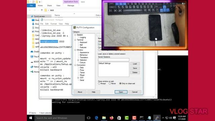Open Microsoft Edge from the taskbar
Image resolution: width=215 pixels, height=121 pixels.
(96, 118)
